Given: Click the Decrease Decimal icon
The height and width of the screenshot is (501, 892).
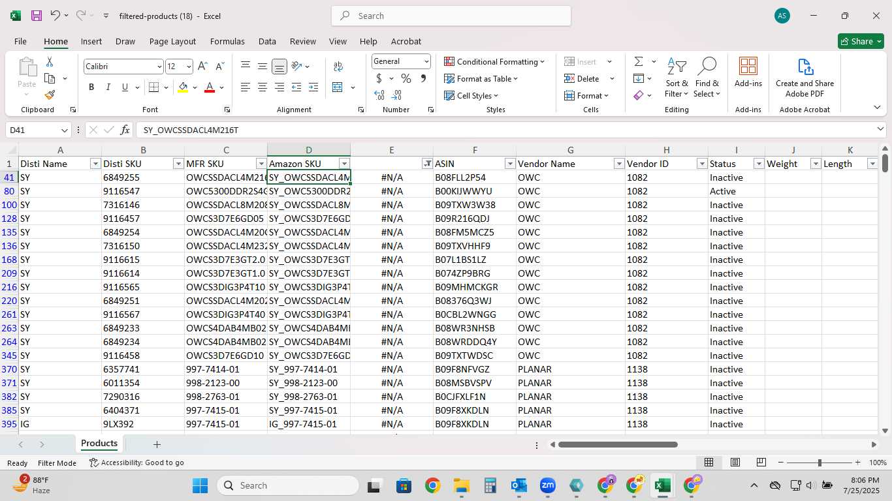Looking at the screenshot, I should click(398, 95).
